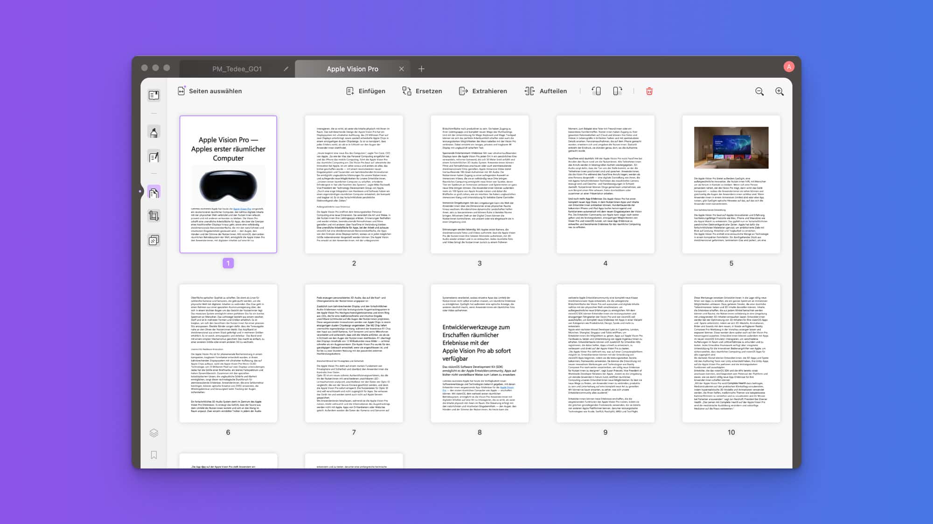933x524 pixels.
Task: Open the edit PDF sidebar tool
Action: click(x=153, y=157)
